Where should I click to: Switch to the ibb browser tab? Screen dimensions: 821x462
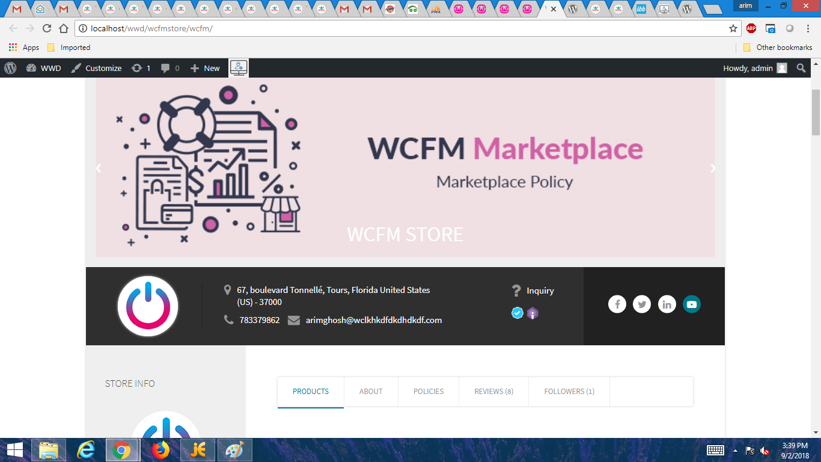(x=641, y=9)
